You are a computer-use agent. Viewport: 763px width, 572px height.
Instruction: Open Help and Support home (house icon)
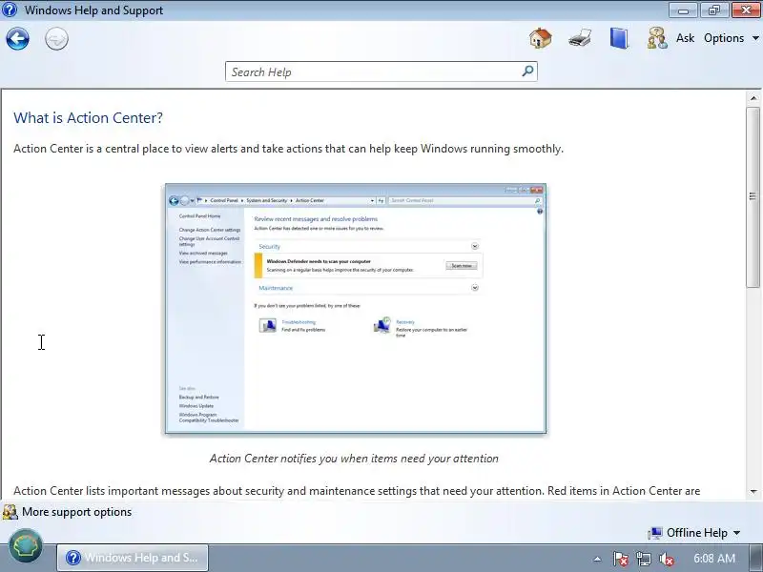540,38
